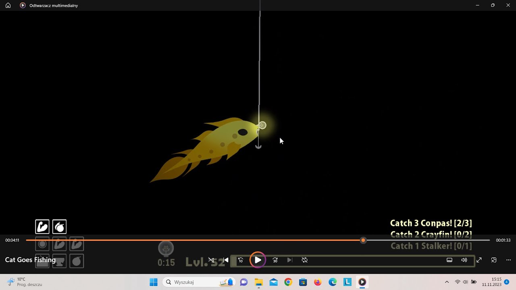Click the Media Player taskbar icon
This screenshot has width=516, height=290.
tap(362, 282)
